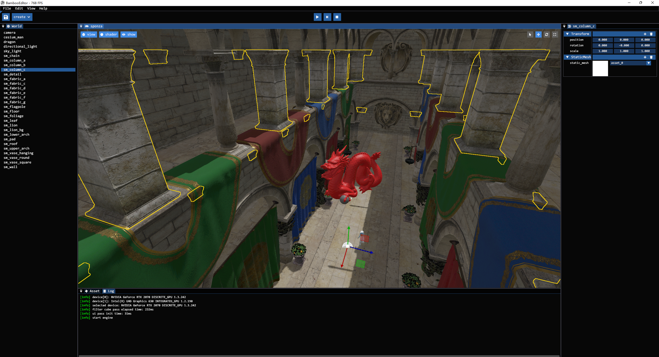Toggle the viewport shader mode button
The width and height of the screenshot is (659, 357).
(109, 34)
